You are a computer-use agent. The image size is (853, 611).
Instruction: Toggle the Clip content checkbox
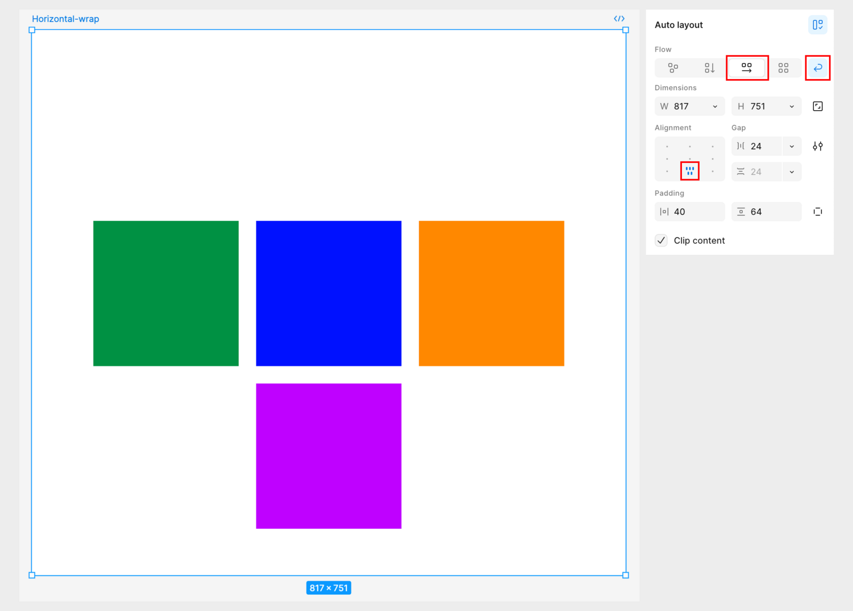pos(661,240)
